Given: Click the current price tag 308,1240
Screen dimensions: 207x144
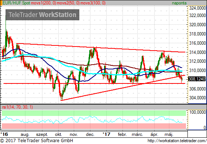Looking at the screenshot, I should (x=197, y=79).
